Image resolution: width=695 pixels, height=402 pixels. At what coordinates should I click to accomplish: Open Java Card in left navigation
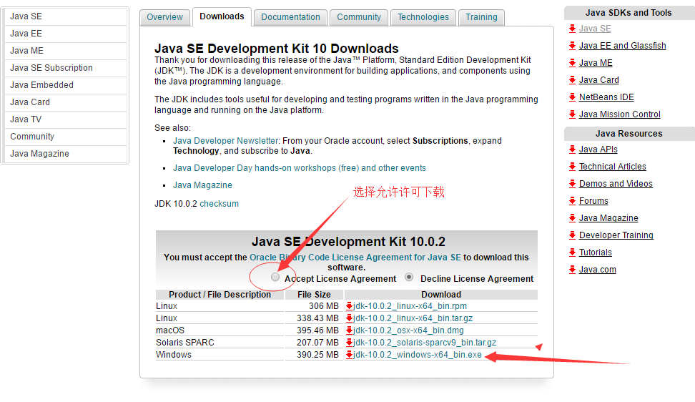[65, 102]
